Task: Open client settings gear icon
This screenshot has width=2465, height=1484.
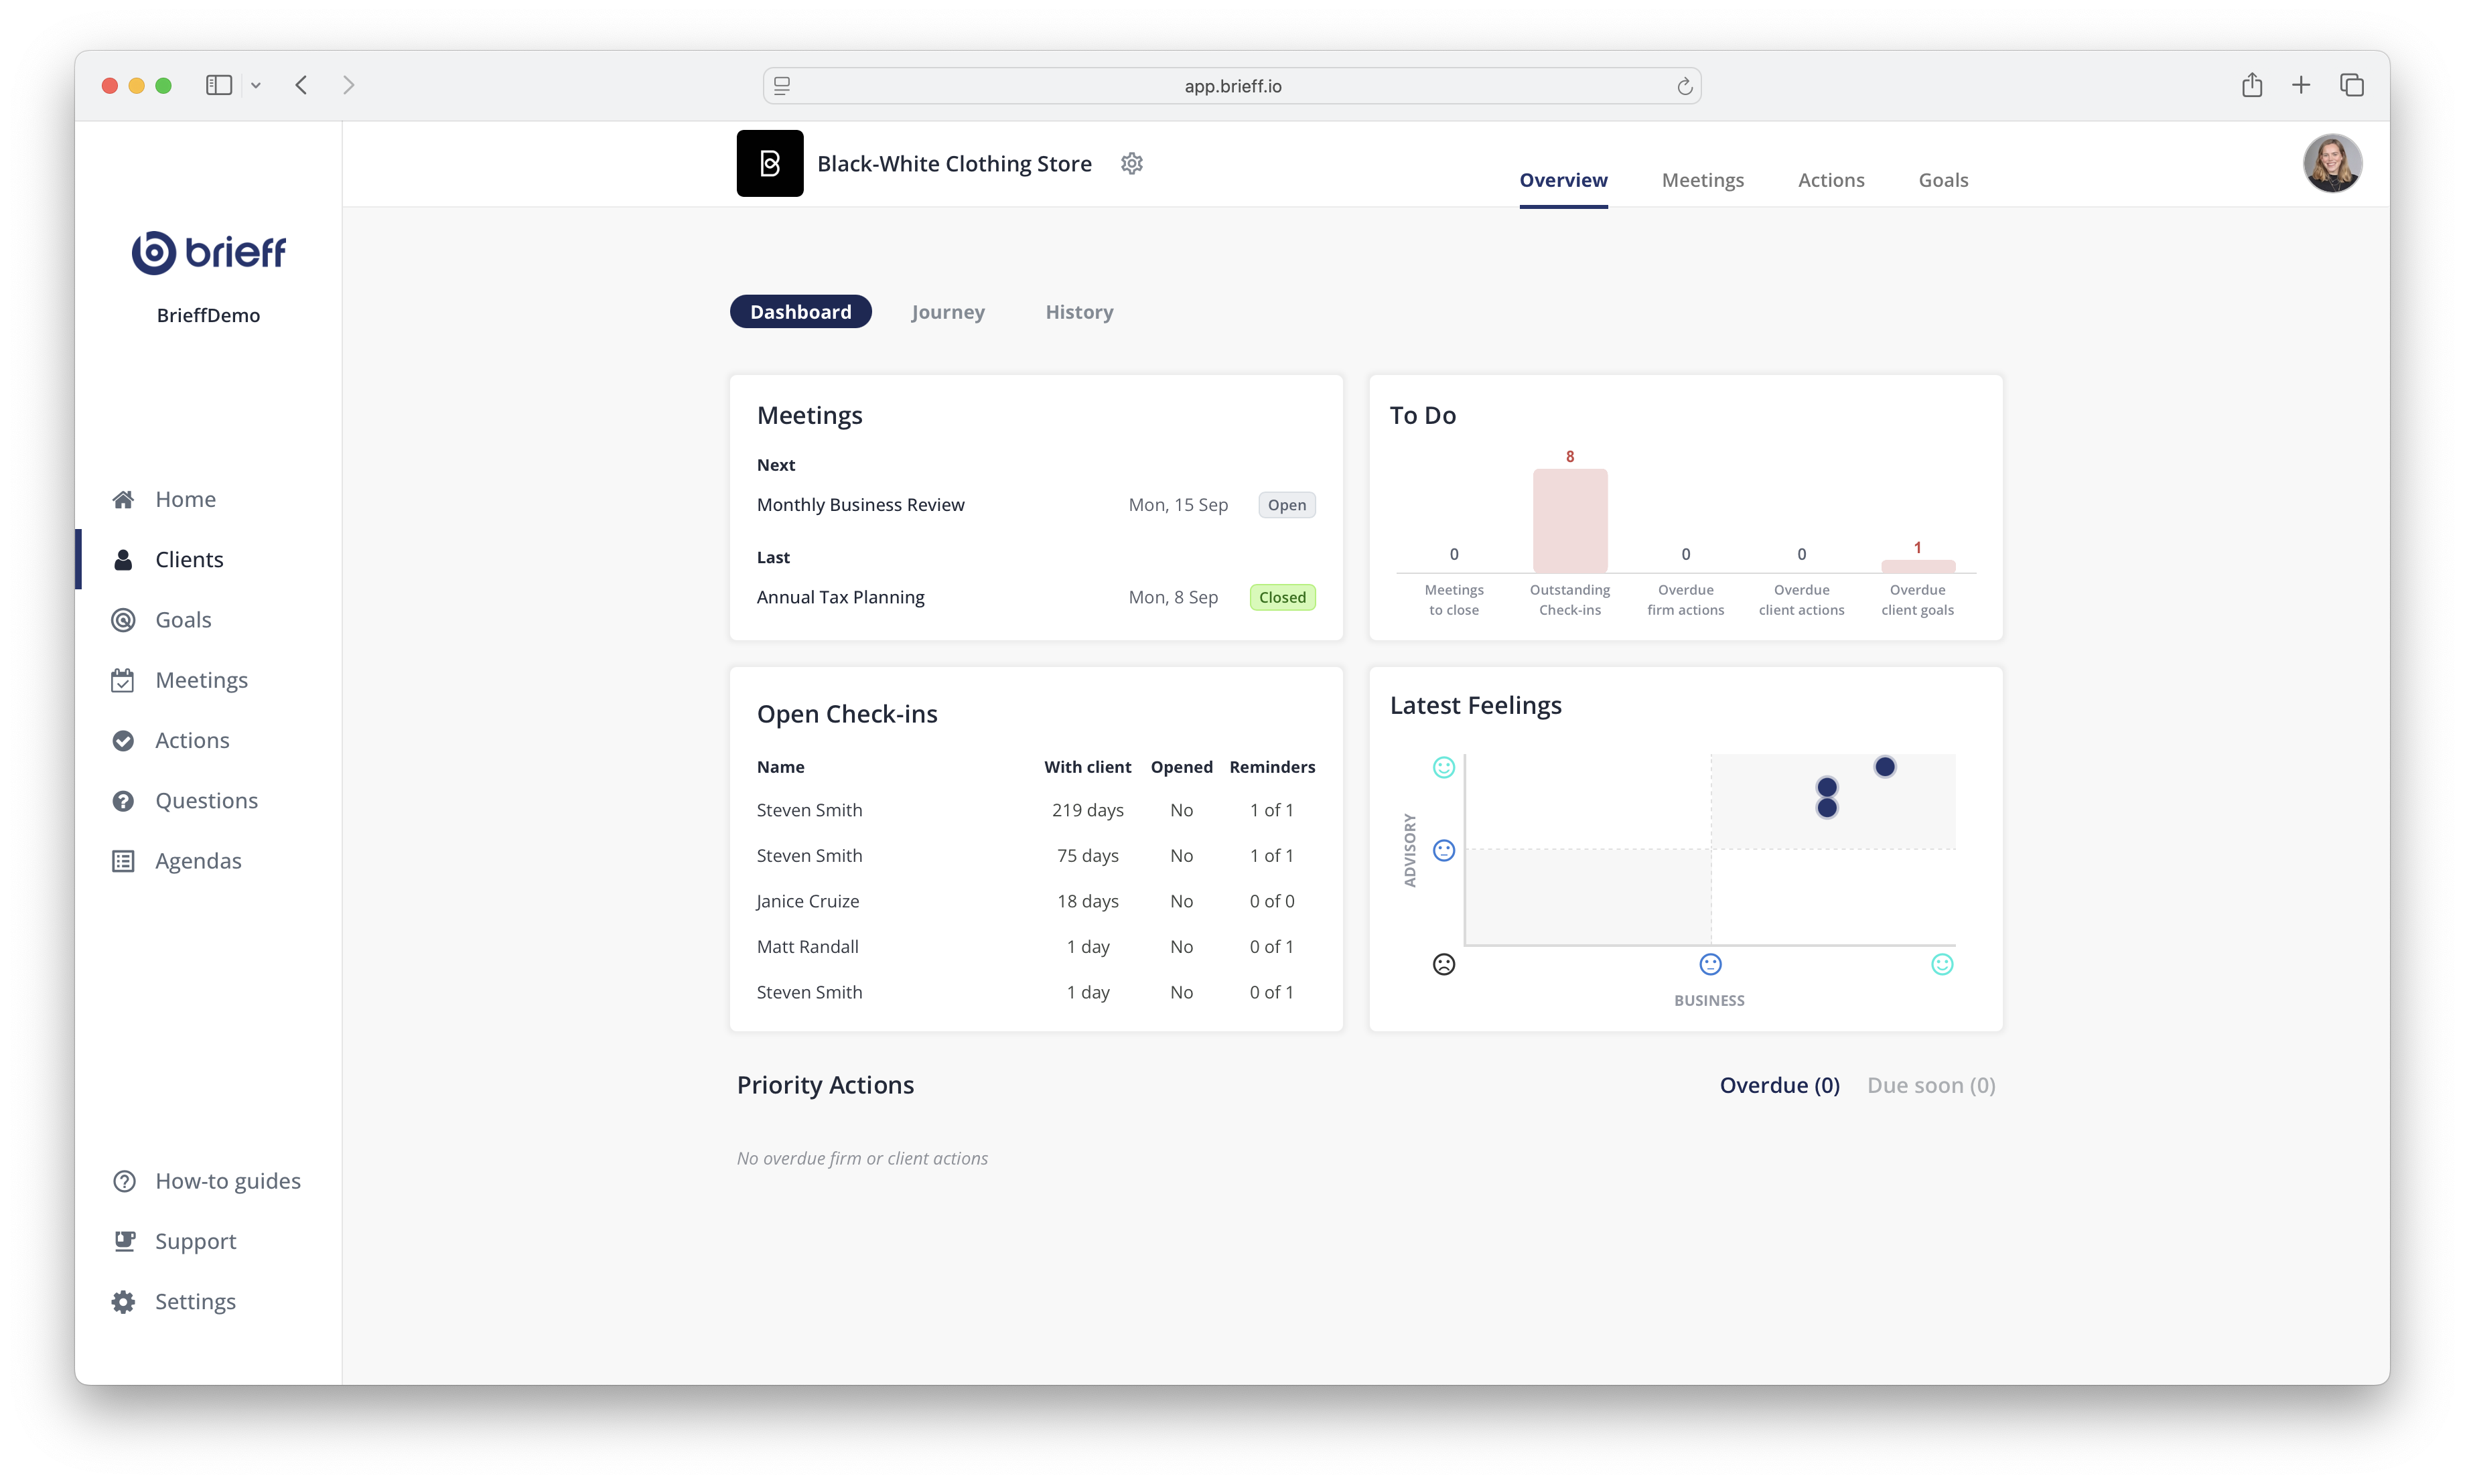Action: tap(1131, 163)
